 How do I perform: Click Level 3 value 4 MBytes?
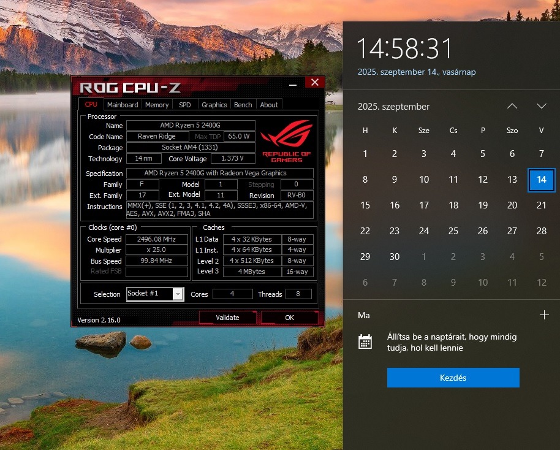[x=252, y=272]
